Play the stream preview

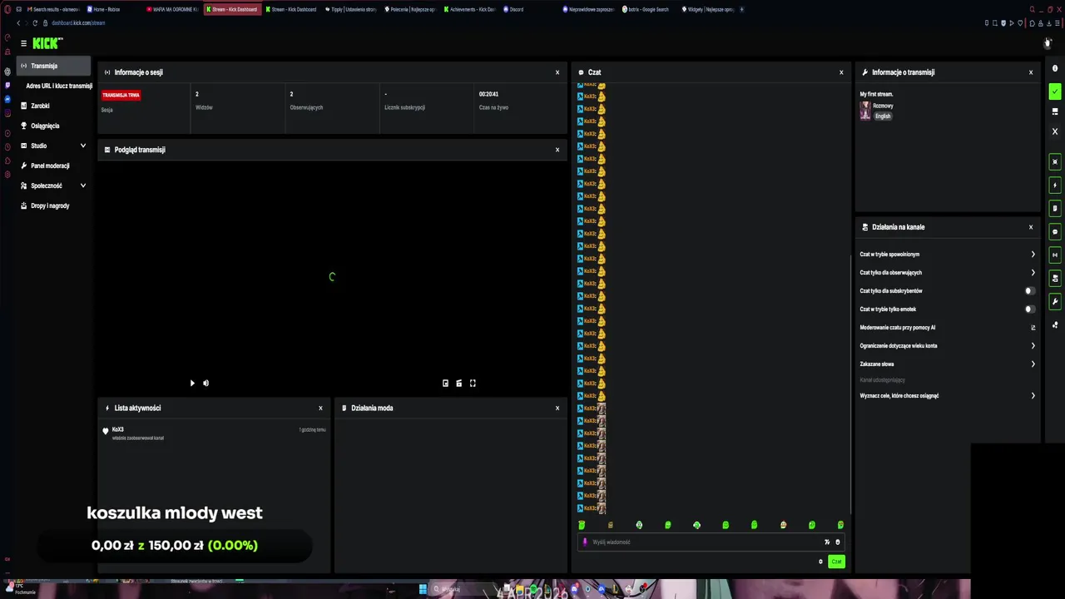pyautogui.click(x=192, y=384)
